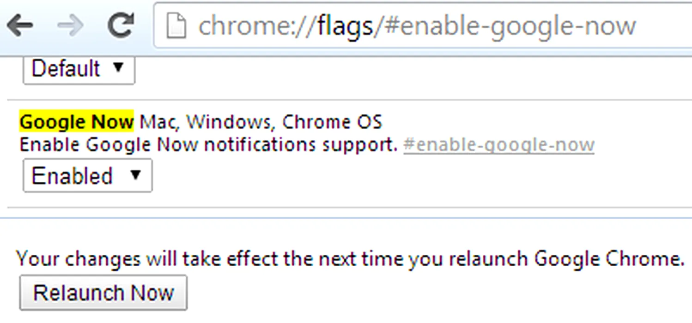Click the 'Mac, Windows, Chrome OS' platform text
The height and width of the screenshot is (323, 692).
pyautogui.click(x=261, y=122)
